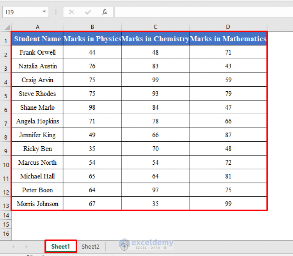
Task: Click the Student Name header cell
Action: point(37,39)
